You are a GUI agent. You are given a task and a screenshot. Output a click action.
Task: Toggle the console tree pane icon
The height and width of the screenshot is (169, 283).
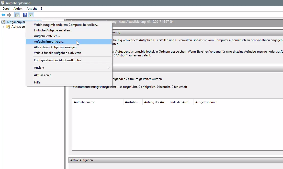point(17,15)
